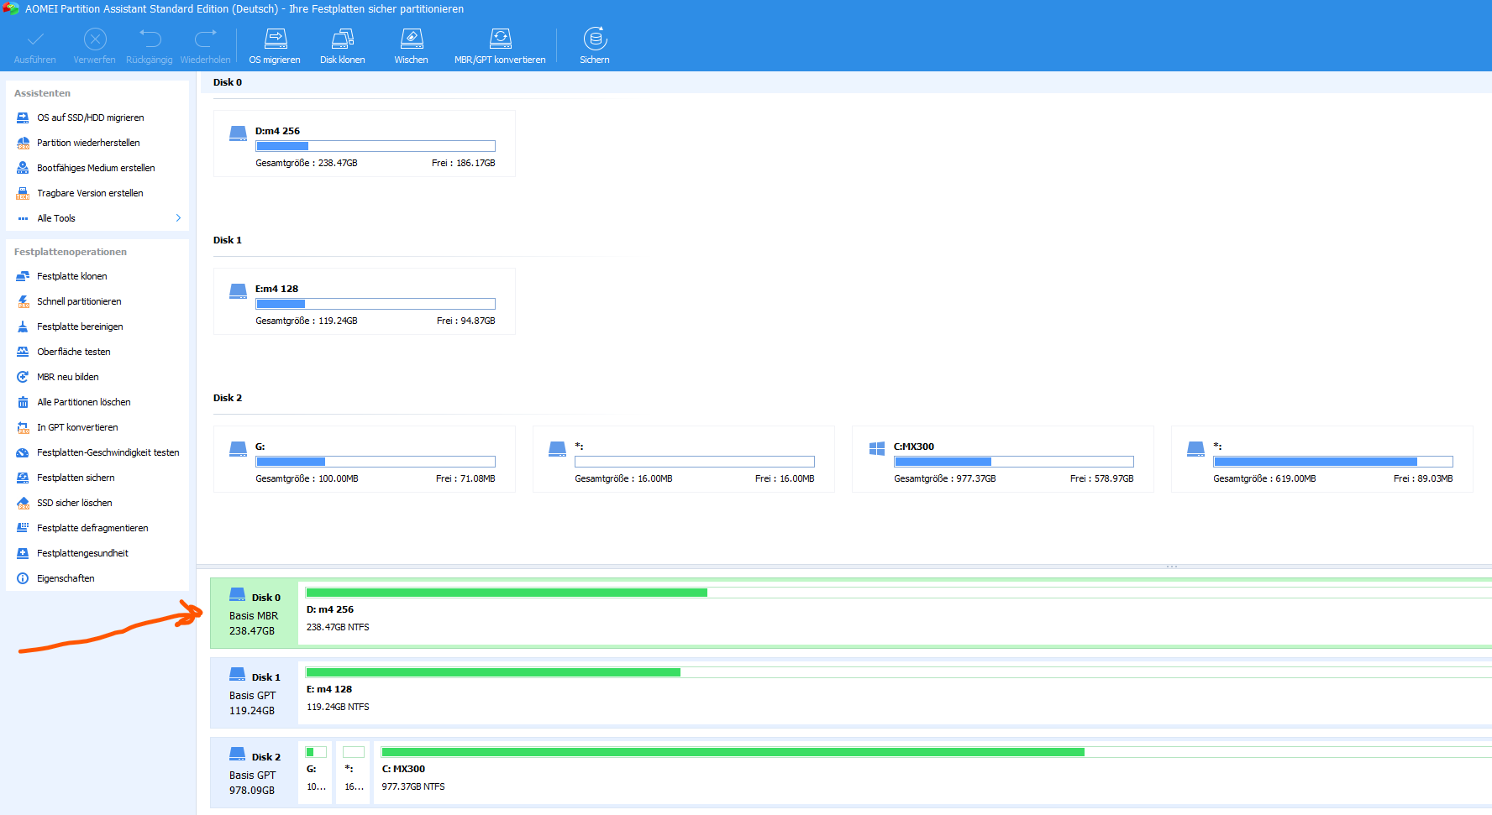Select the D:m4 256 partition card
Viewport: 1492px width, 815px height.
coord(365,144)
